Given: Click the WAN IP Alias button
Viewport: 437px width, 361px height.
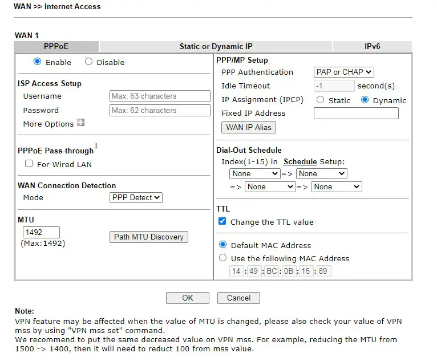Looking at the screenshot, I should [x=249, y=127].
